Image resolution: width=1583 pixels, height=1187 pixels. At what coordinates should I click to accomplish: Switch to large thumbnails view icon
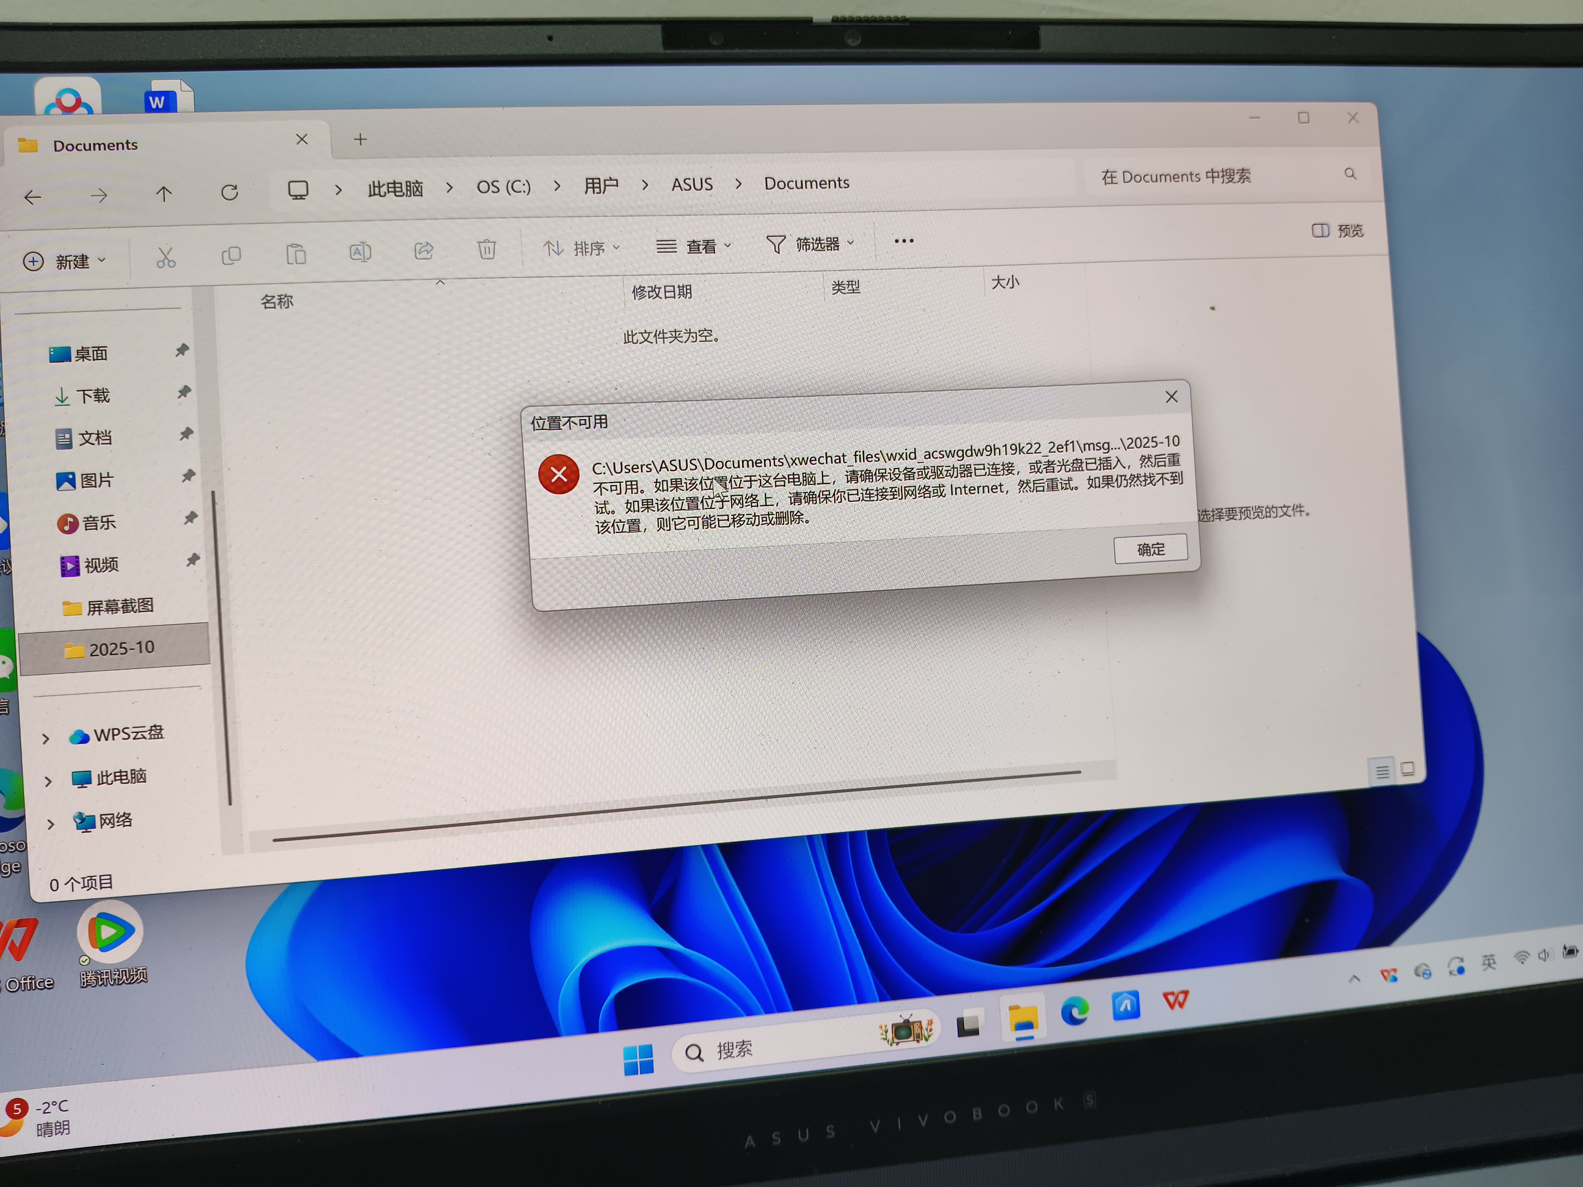[1407, 769]
